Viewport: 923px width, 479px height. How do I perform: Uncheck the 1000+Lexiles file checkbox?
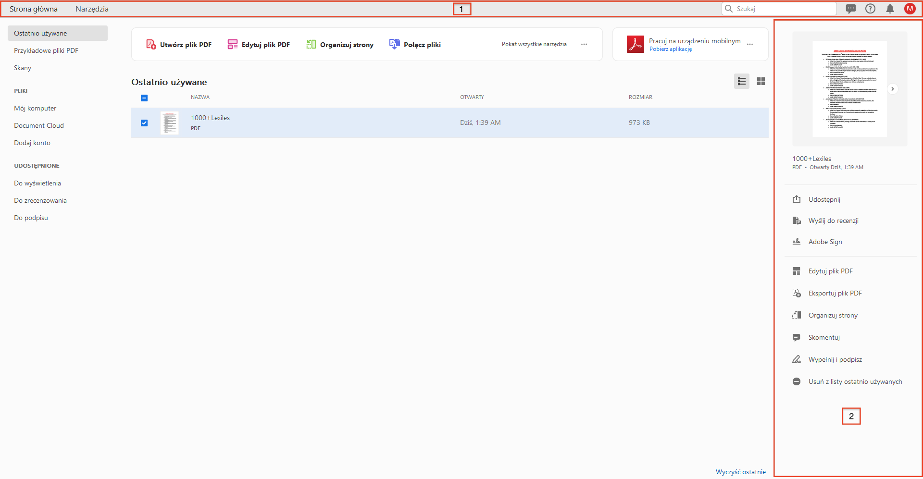(144, 123)
